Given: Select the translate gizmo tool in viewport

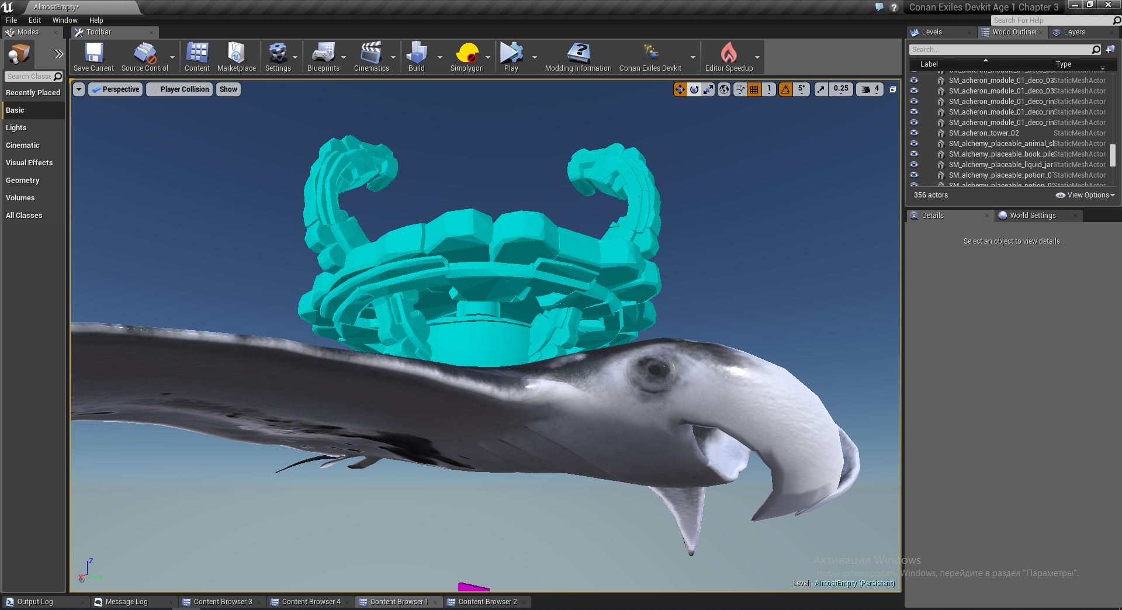Looking at the screenshot, I should coord(680,89).
